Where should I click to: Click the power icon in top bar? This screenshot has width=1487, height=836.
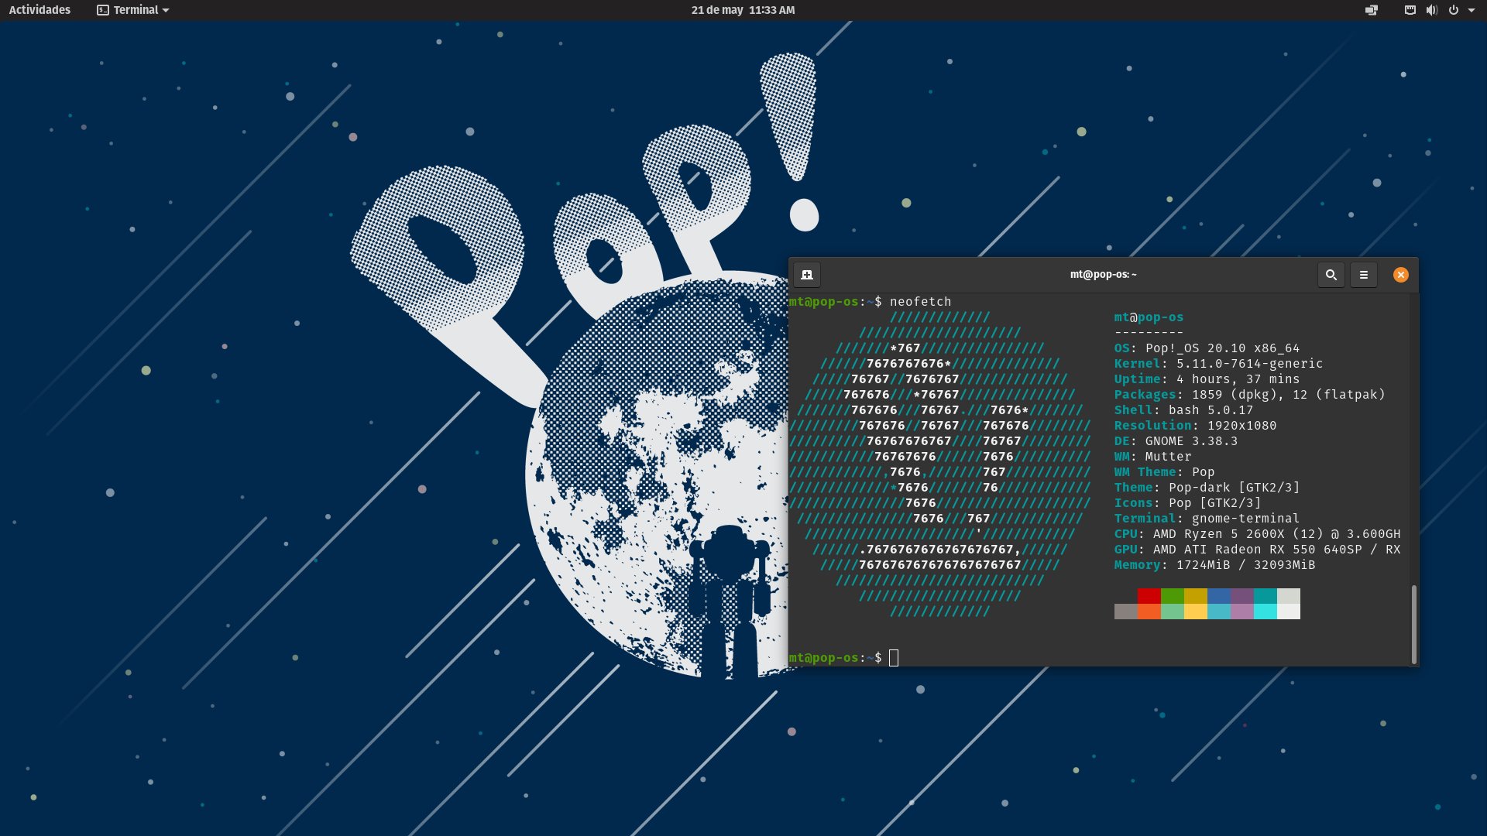click(x=1453, y=10)
